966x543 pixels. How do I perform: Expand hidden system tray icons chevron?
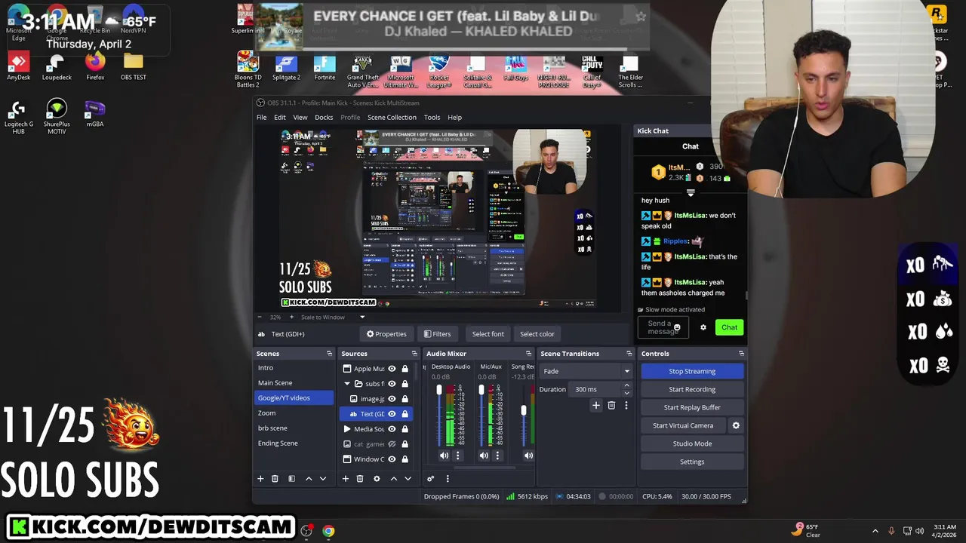875,531
